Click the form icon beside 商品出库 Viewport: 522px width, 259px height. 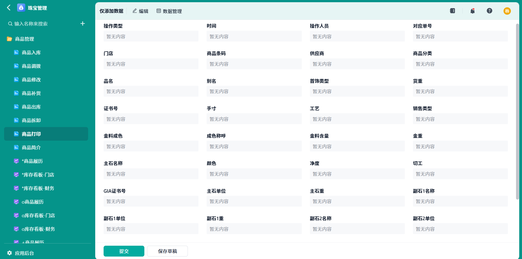tap(16, 107)
